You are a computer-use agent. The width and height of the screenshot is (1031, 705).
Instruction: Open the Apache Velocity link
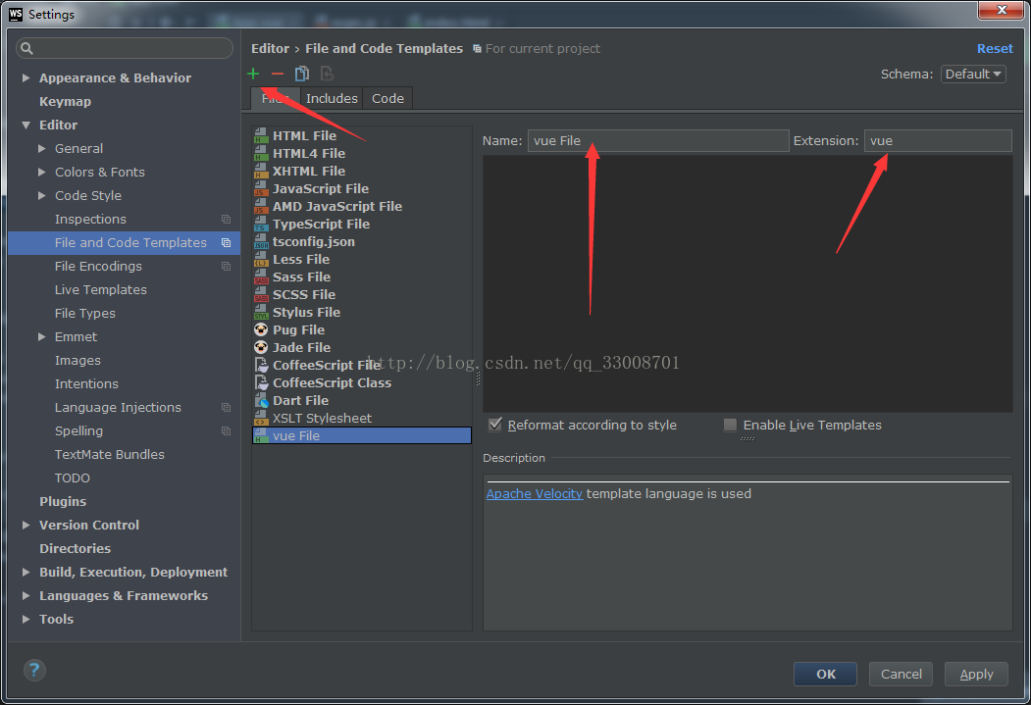pyautogui.click(x=534, y=493)
